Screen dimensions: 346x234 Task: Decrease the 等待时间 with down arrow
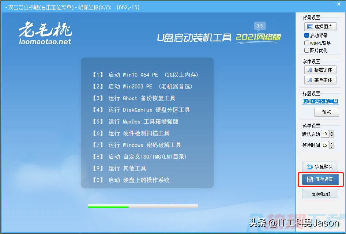click(331, 147)
